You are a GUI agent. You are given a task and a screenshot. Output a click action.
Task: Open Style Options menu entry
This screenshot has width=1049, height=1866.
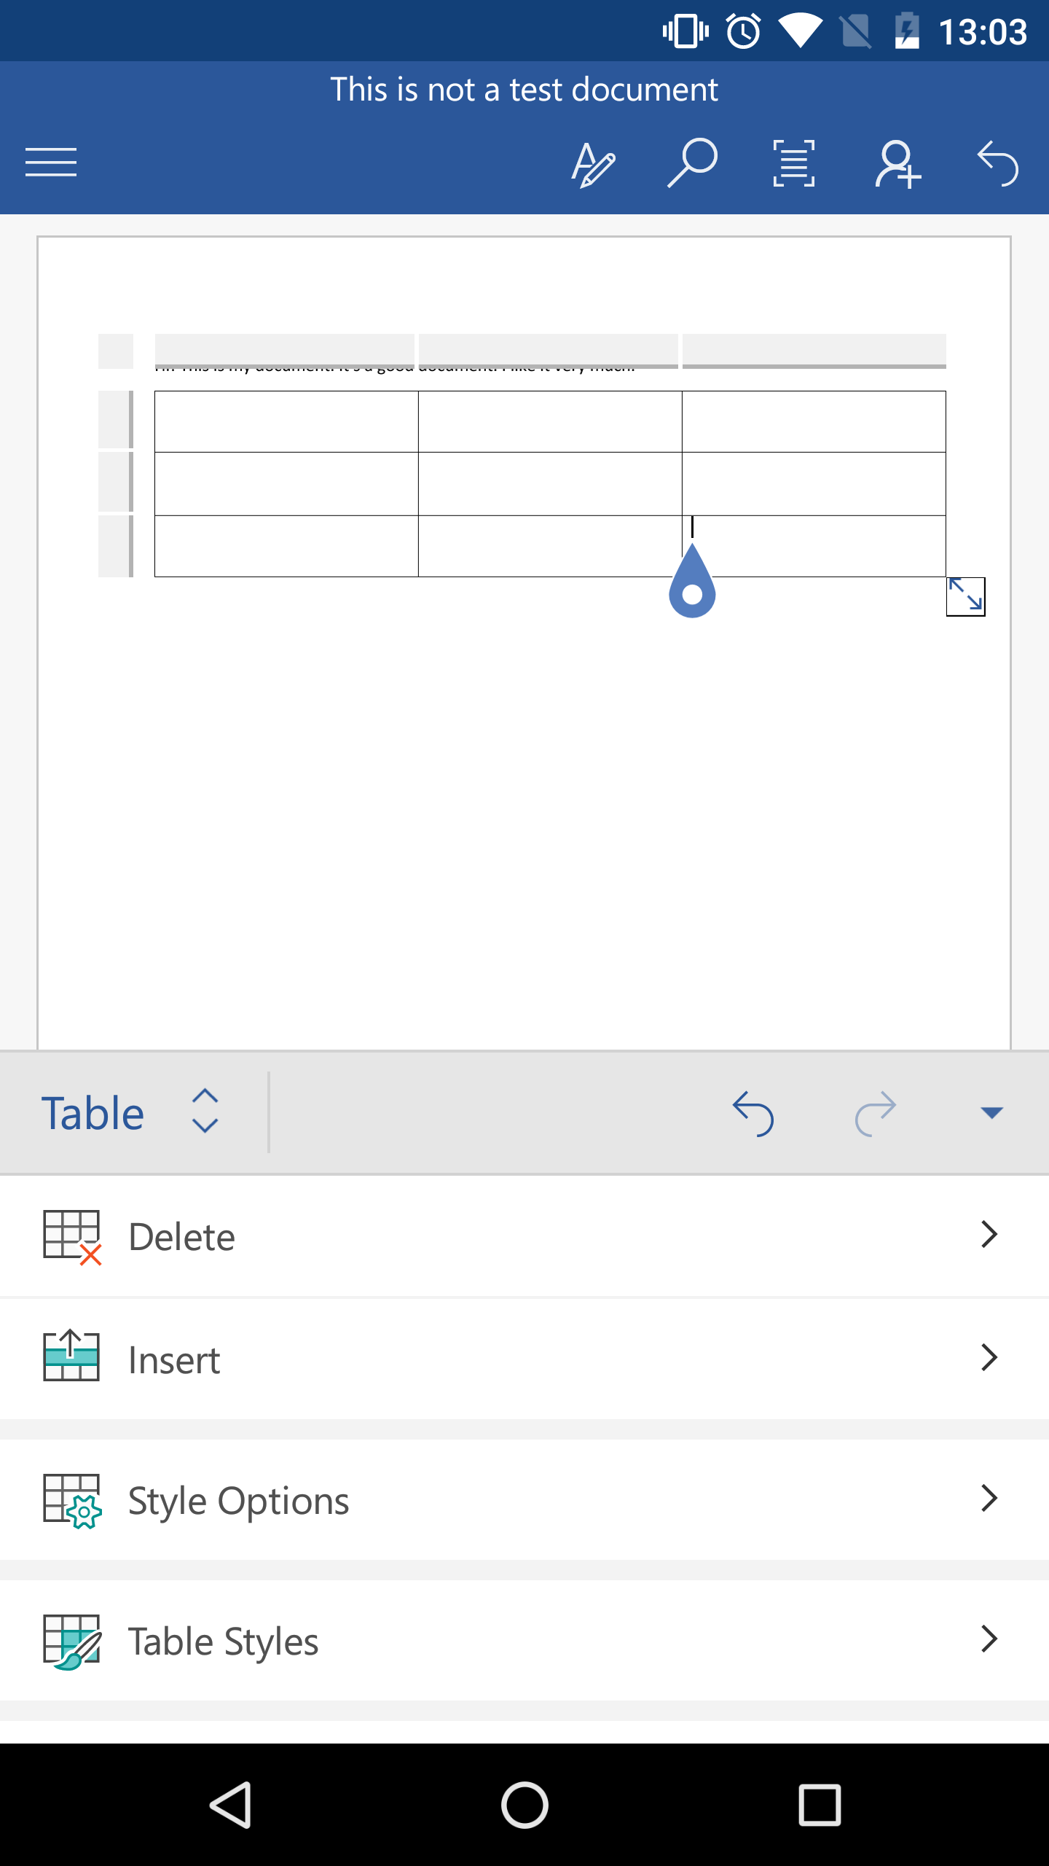click(524, 1499)
